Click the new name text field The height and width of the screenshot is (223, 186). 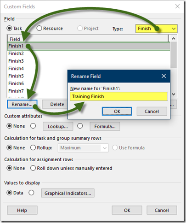pos(119,96)
